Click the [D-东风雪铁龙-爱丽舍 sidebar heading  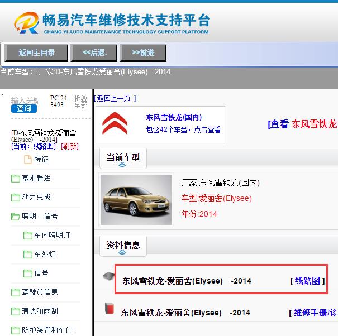click(x=44, y=136)
